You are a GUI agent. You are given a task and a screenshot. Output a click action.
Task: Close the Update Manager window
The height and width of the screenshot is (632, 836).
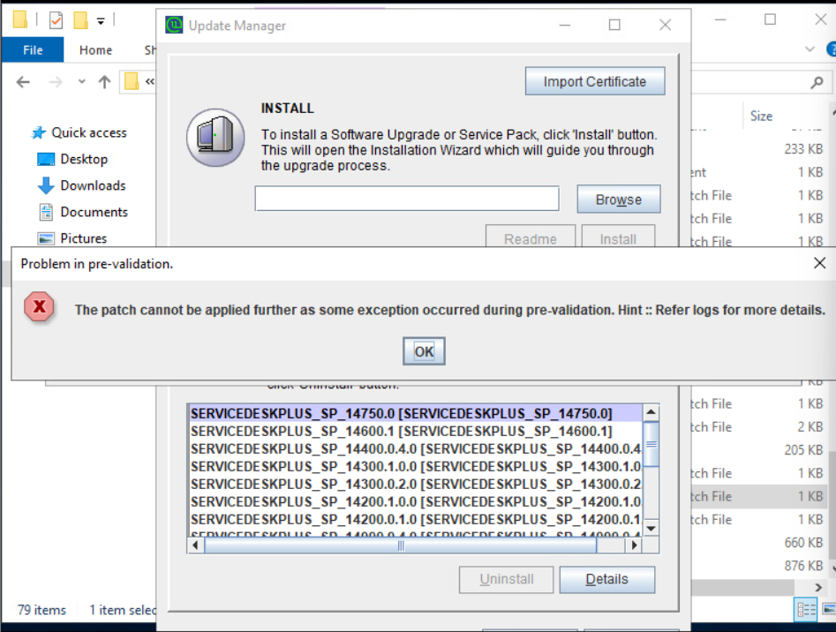pos(665,25)
